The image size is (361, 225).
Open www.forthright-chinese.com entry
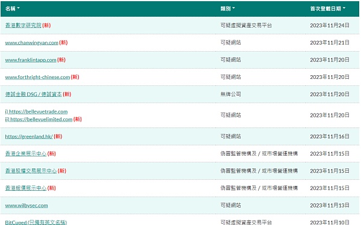point(37,77)
